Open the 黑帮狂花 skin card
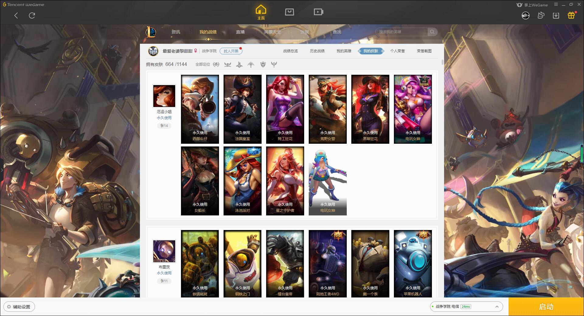Image resolution: width=584 pixels, height=316 pixels. tap(370, 109)
